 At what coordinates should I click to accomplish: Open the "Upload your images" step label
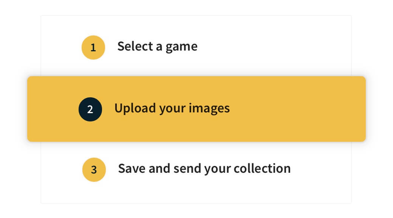(172, 108)
